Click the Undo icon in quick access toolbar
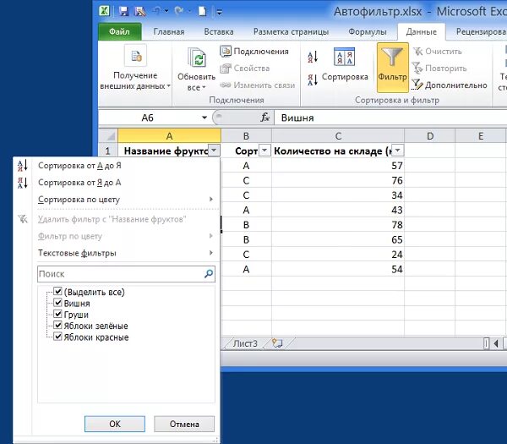The width and height of the screenshot is (507, 444). 157,11
